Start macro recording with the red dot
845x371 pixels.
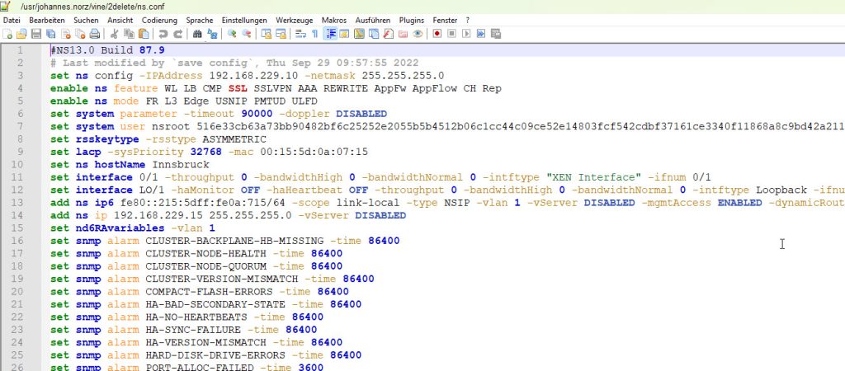click(437, 34)
